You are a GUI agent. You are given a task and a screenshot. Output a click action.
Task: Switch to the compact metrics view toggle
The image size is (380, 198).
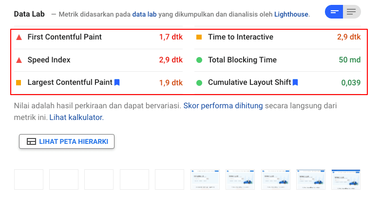(334, 12)
